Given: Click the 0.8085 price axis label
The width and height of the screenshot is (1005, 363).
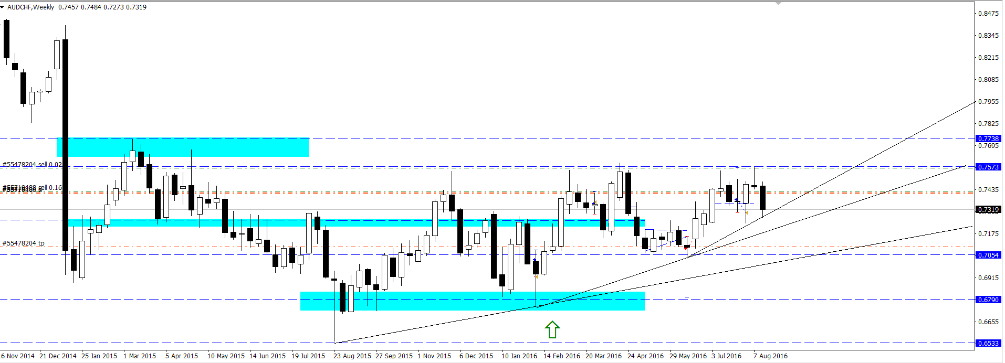Looking at the screenshot, I should [988, 80].
